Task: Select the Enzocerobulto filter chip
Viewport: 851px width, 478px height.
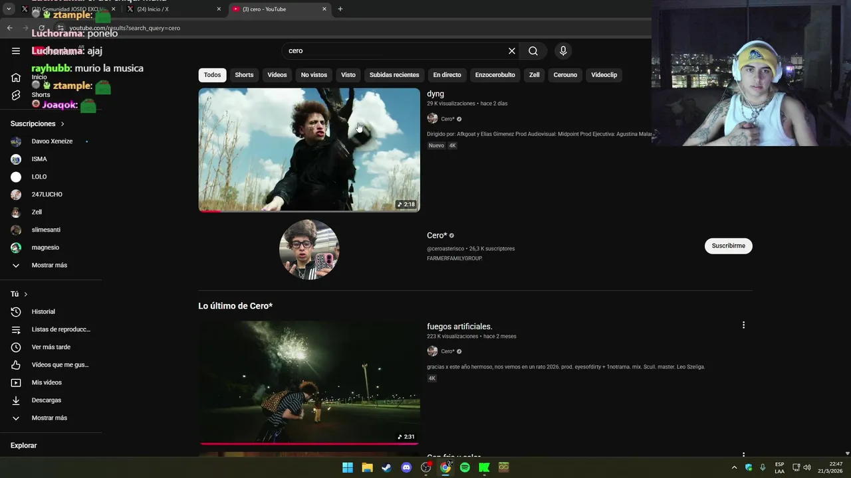Action: click(x=495, y=75)
